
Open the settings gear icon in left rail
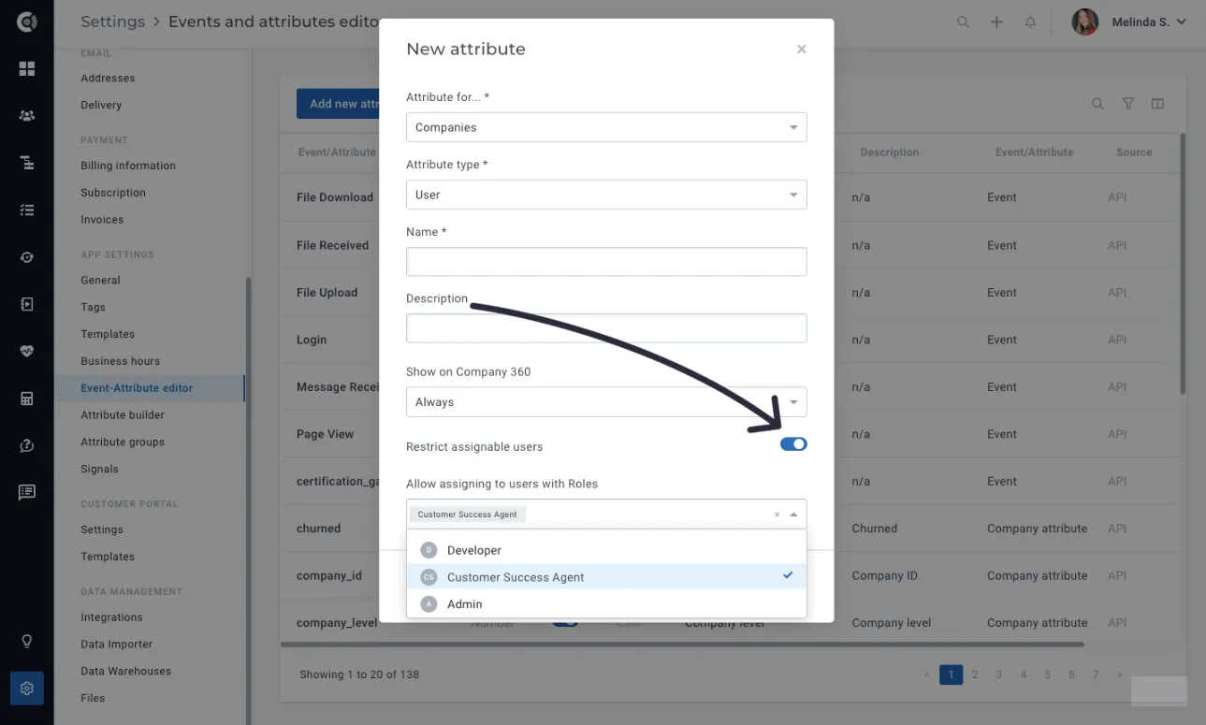[27, 689]
